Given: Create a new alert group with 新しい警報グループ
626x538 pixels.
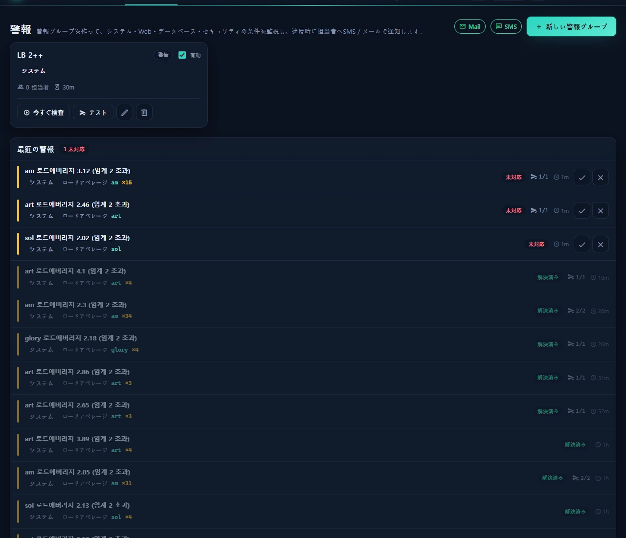Looking at the screenshot, I should tap(571, 26).
